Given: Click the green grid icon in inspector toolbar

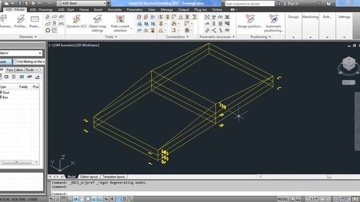Looking at the screenshot, I should 21,77.
